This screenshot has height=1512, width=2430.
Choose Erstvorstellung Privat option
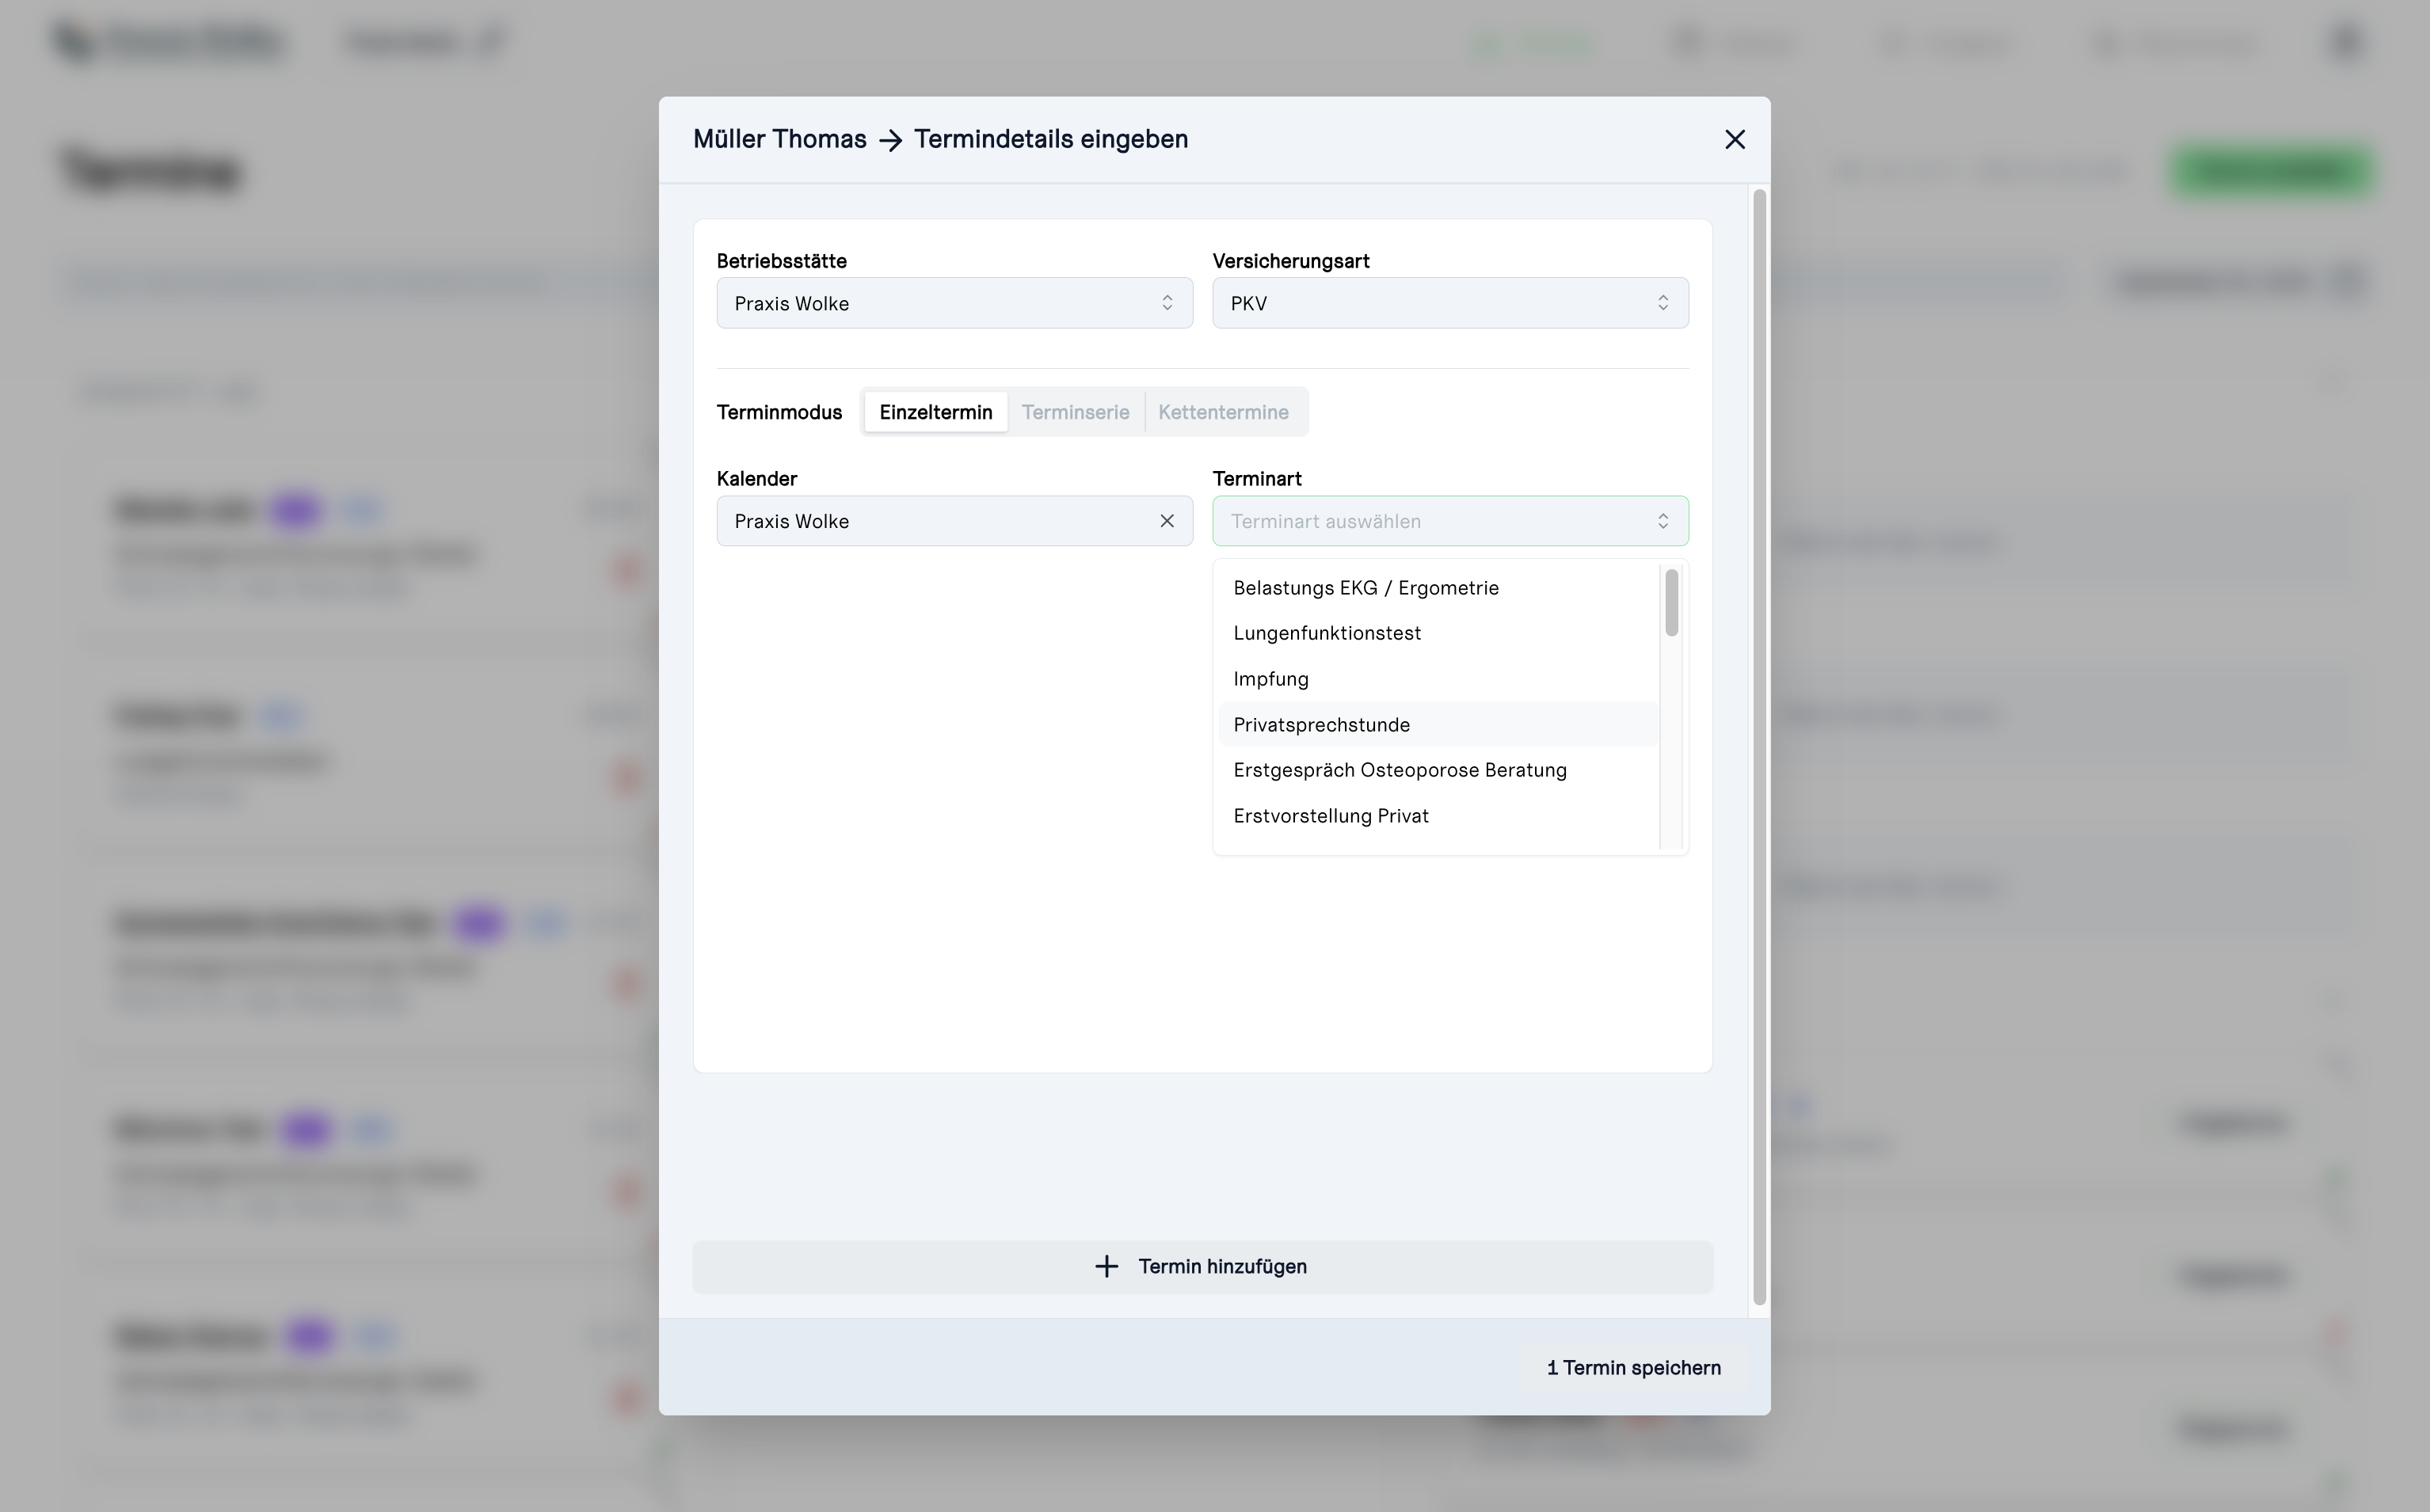tap(1438, 816)
